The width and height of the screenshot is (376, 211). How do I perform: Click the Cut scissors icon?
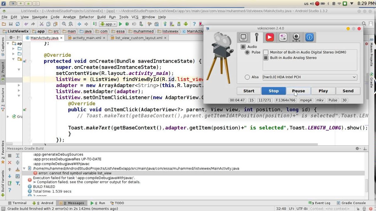[x=41, y=24]
